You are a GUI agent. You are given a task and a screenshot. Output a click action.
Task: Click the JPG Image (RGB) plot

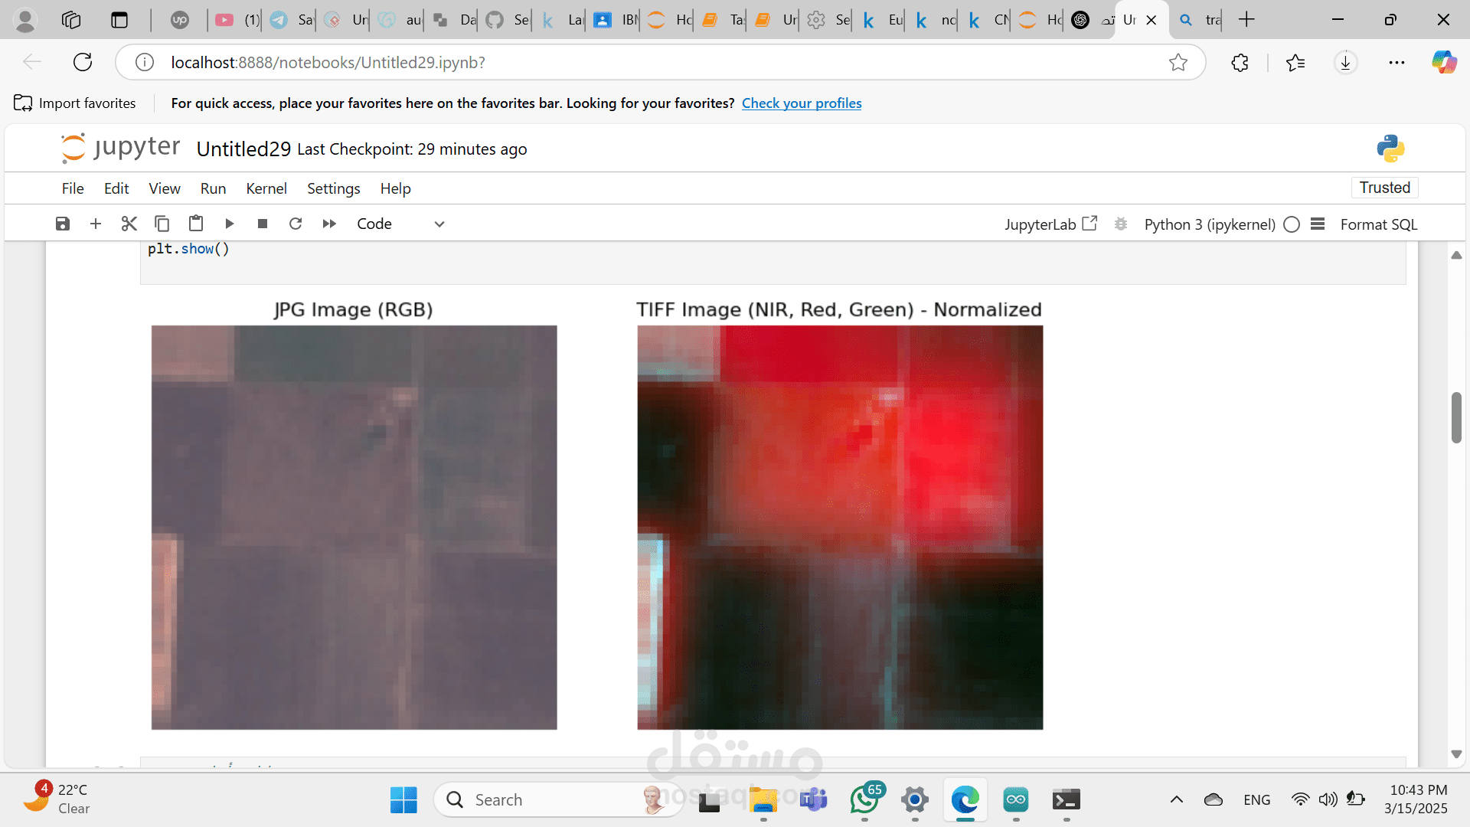pos(354,527)
